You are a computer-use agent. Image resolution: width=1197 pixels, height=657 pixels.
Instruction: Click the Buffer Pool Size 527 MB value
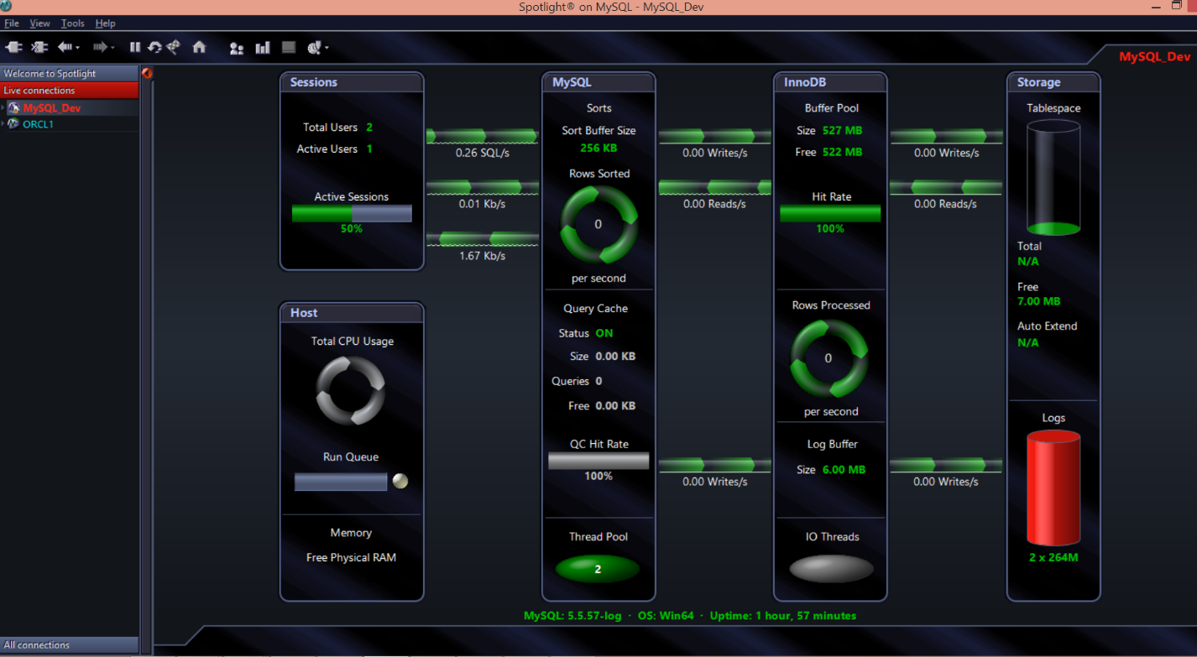[x=842, y=131]
